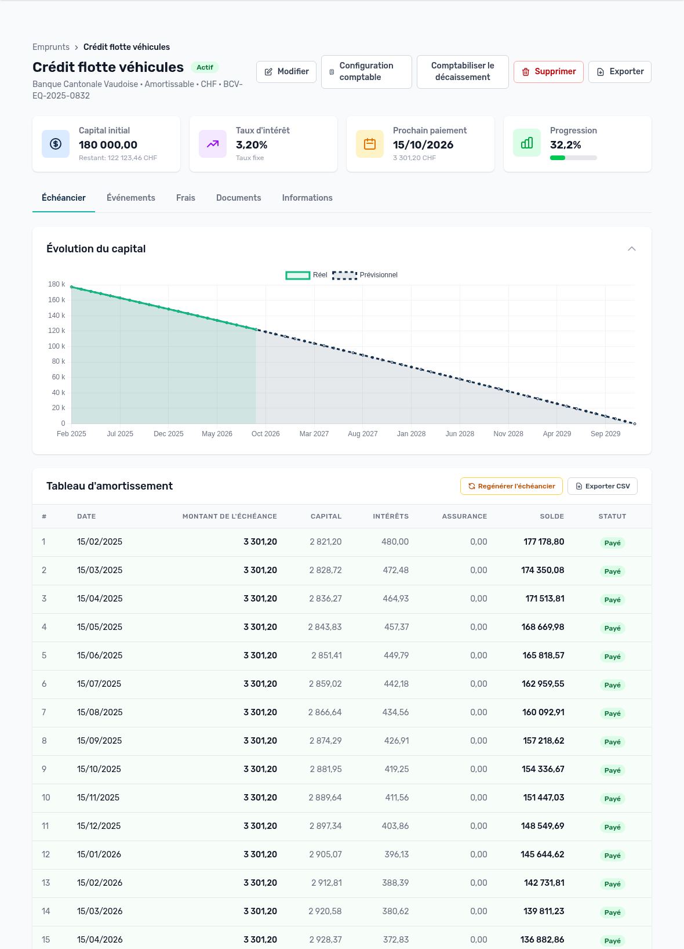Open the Frais tab
This screenshot has width=684, height=949.
click(185, 198)
